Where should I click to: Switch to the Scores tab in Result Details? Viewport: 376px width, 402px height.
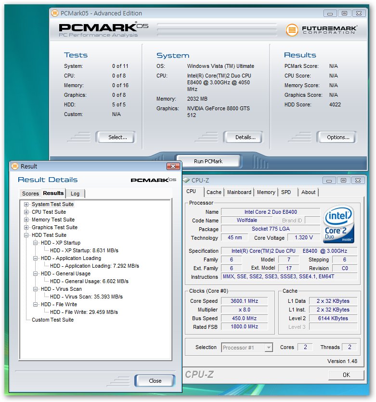(30, 194)
